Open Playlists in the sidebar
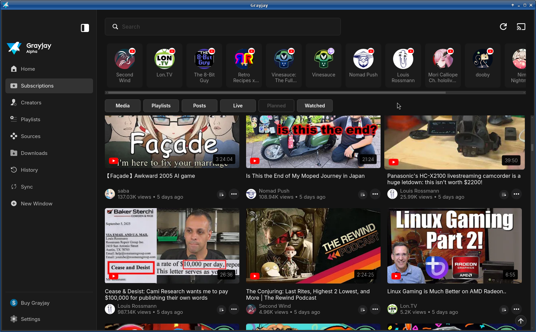This screenshot has width=536, height=332. point(49,120)
